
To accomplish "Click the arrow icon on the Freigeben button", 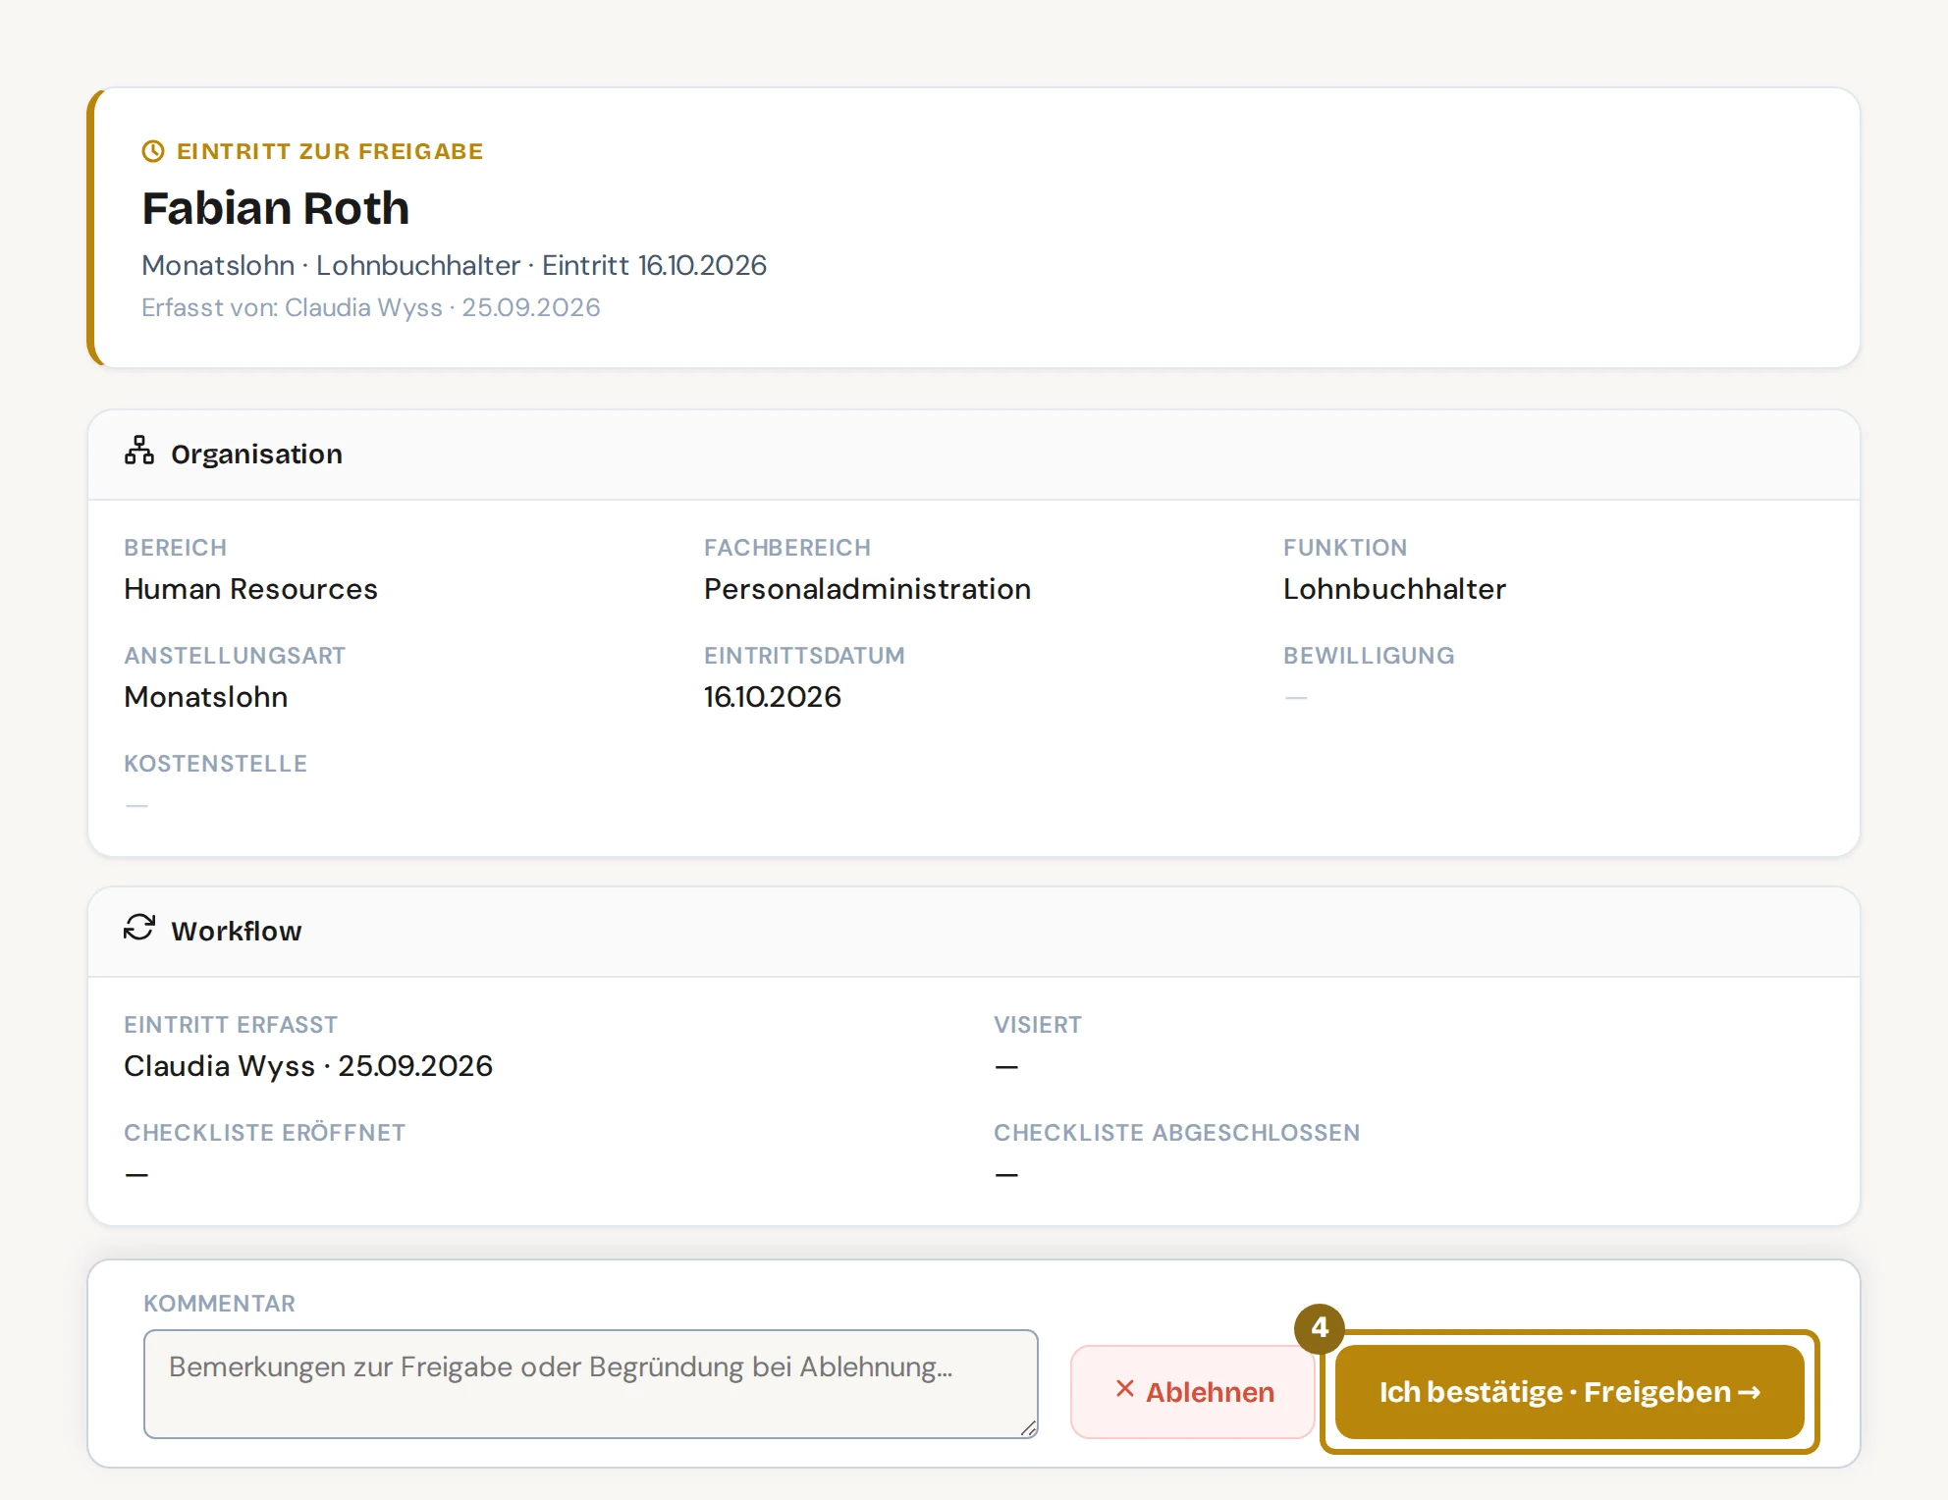I will tap(1749, 1392).
